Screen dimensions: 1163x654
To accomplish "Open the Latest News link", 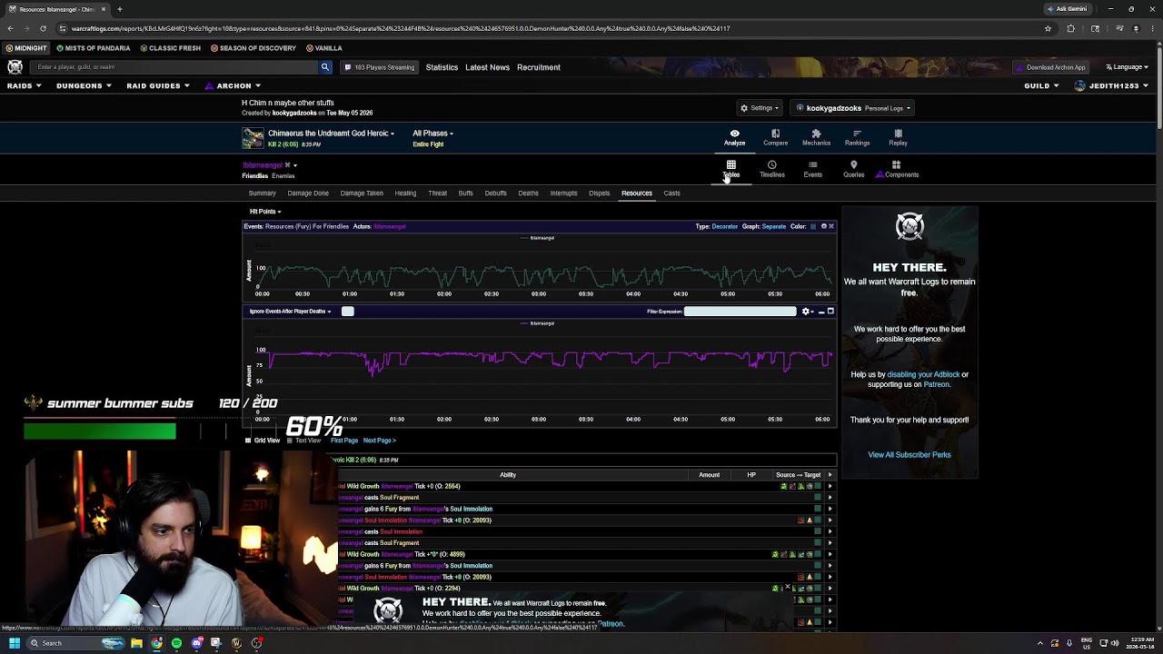I will (x=487, y=67).
